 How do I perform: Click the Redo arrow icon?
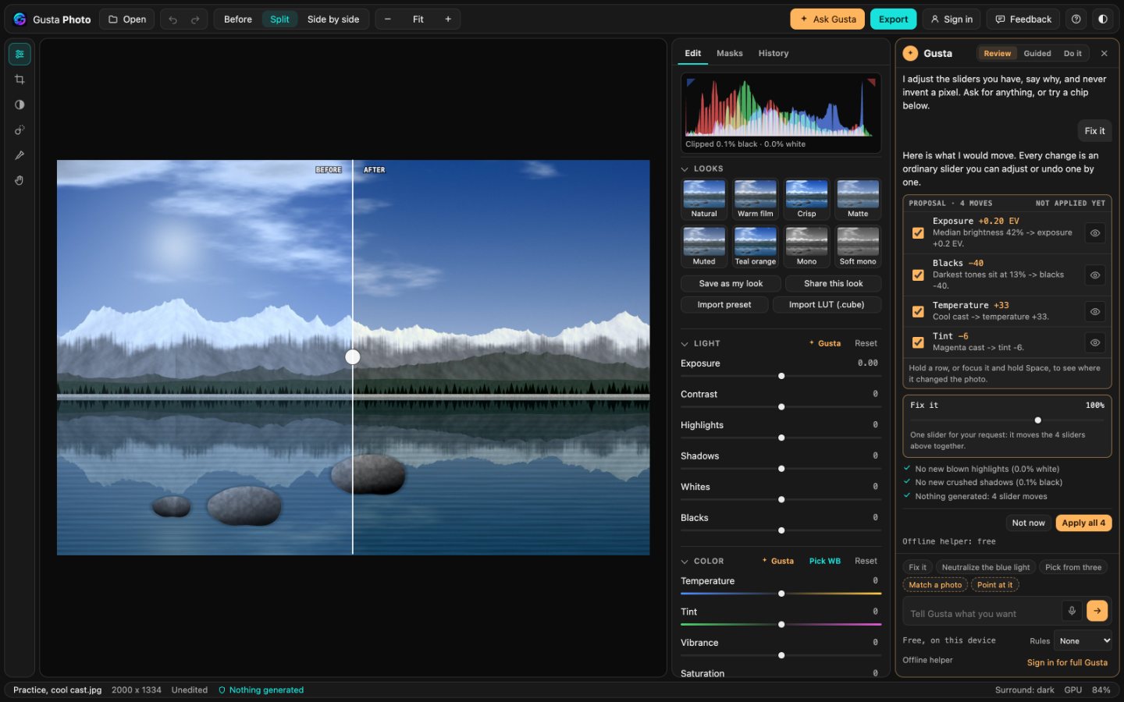point(195,19)
